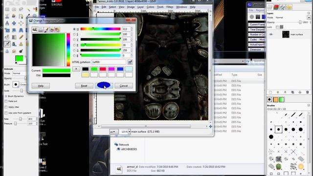The height and width of the screenshot is (176, 313).
Task: Select the H hue radio button
Action: coord(74,29)
